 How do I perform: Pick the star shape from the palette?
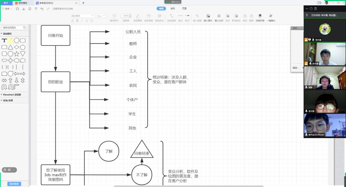click(17, 54)
